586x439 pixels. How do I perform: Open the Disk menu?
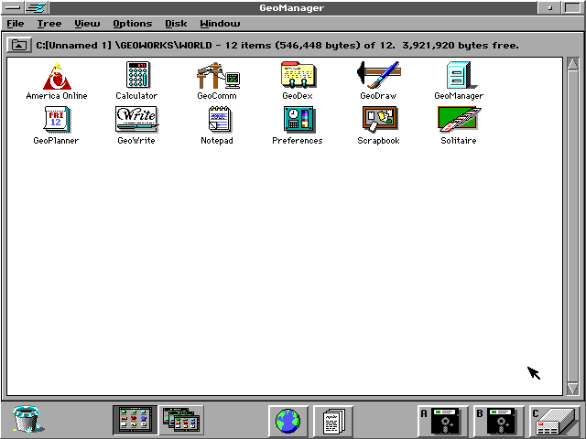[176, 24]
